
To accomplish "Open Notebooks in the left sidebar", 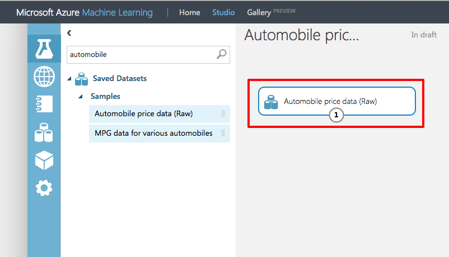I will [44, 104].
